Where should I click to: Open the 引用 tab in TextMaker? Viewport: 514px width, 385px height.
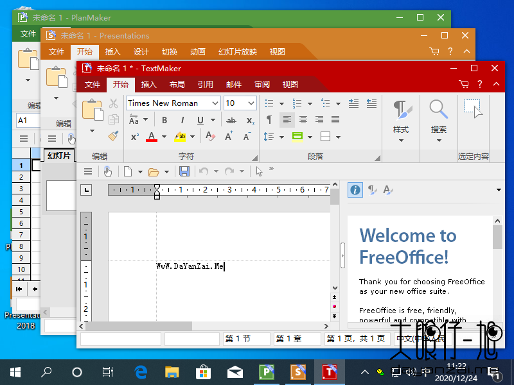point(205,85)
